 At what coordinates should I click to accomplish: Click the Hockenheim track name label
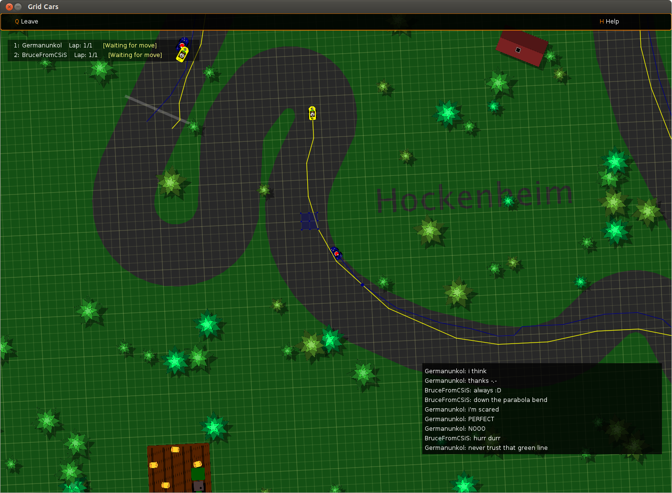coord(474,196)
